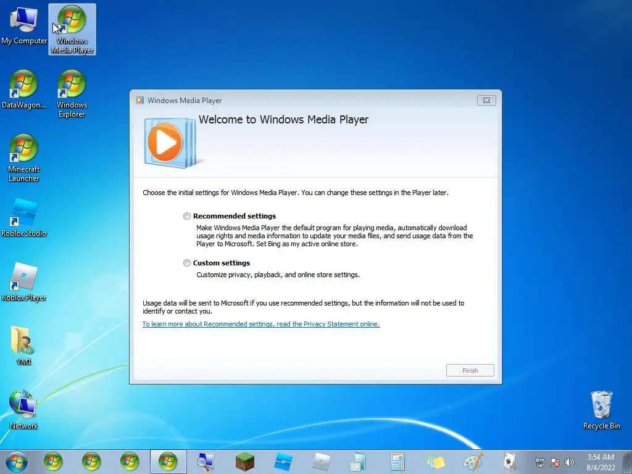Open Paint palette icon in taskbar
The height and width of the screenshot is (474, 632).
coord(473,462)
